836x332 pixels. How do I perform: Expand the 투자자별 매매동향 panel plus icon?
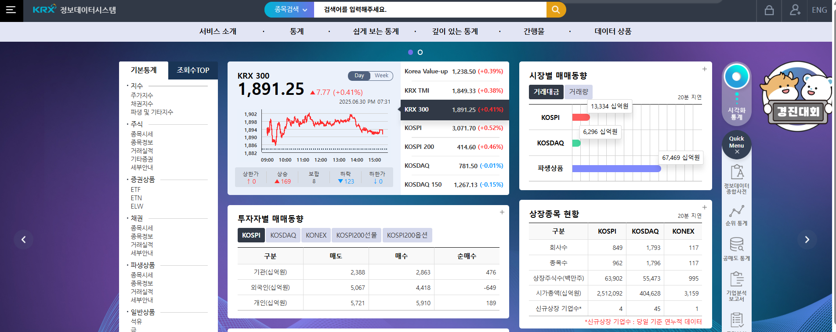[502, 212]
